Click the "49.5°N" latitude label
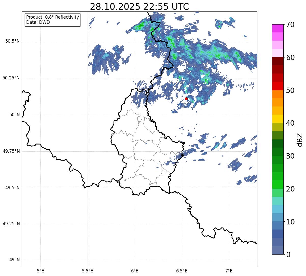Image resolution: width=306 pixels, height=276 pixels. [x=12, y=188]
